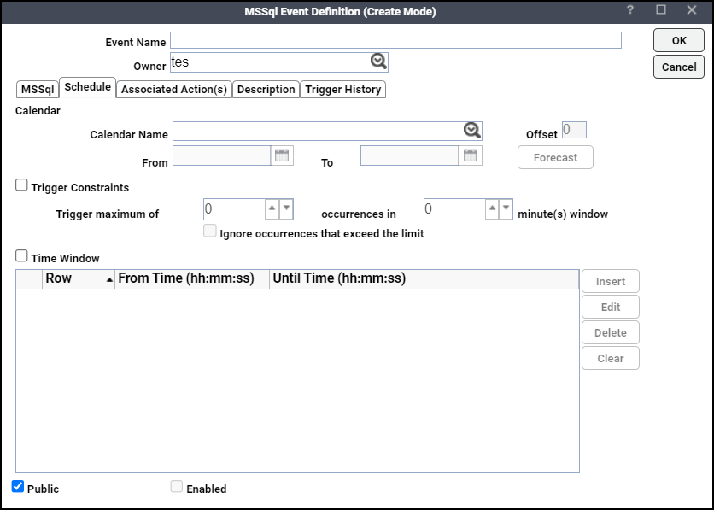The width and height of the screenshot is (714, 510).
Task: Click the minute(s) window number field
Action: coord(454,209)
